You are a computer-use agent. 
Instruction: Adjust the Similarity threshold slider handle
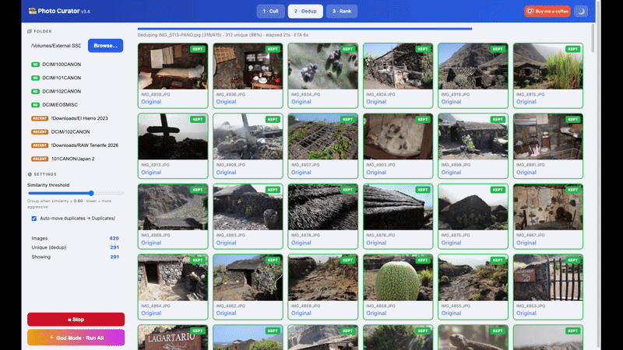(91, 193)
